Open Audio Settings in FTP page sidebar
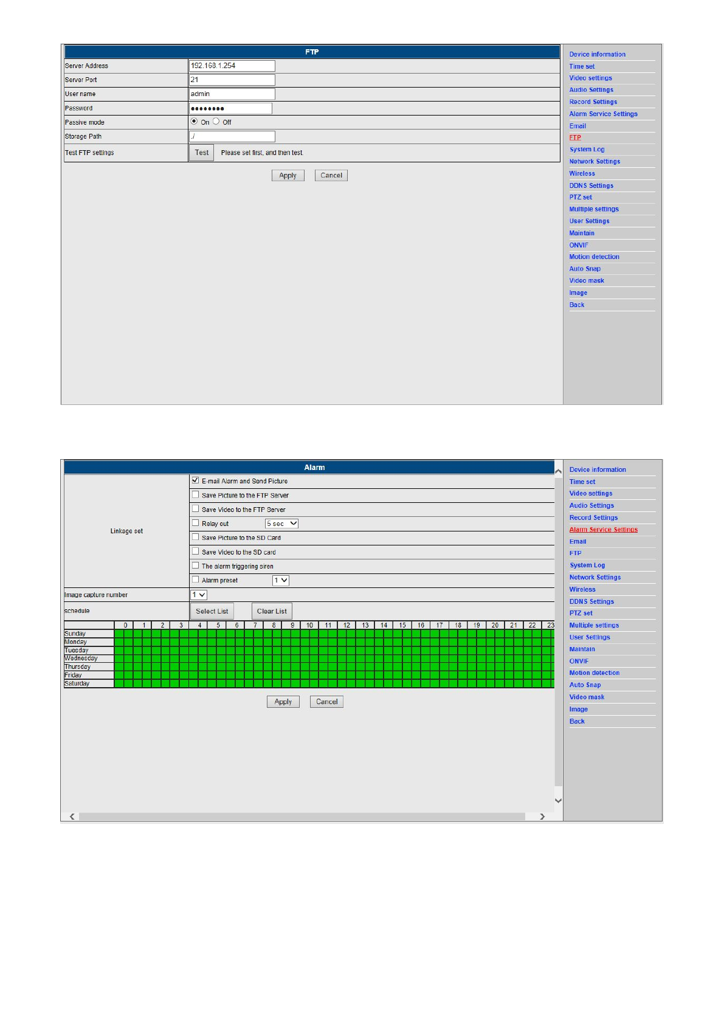This screenshot has width=724, height=1024. 591,89
